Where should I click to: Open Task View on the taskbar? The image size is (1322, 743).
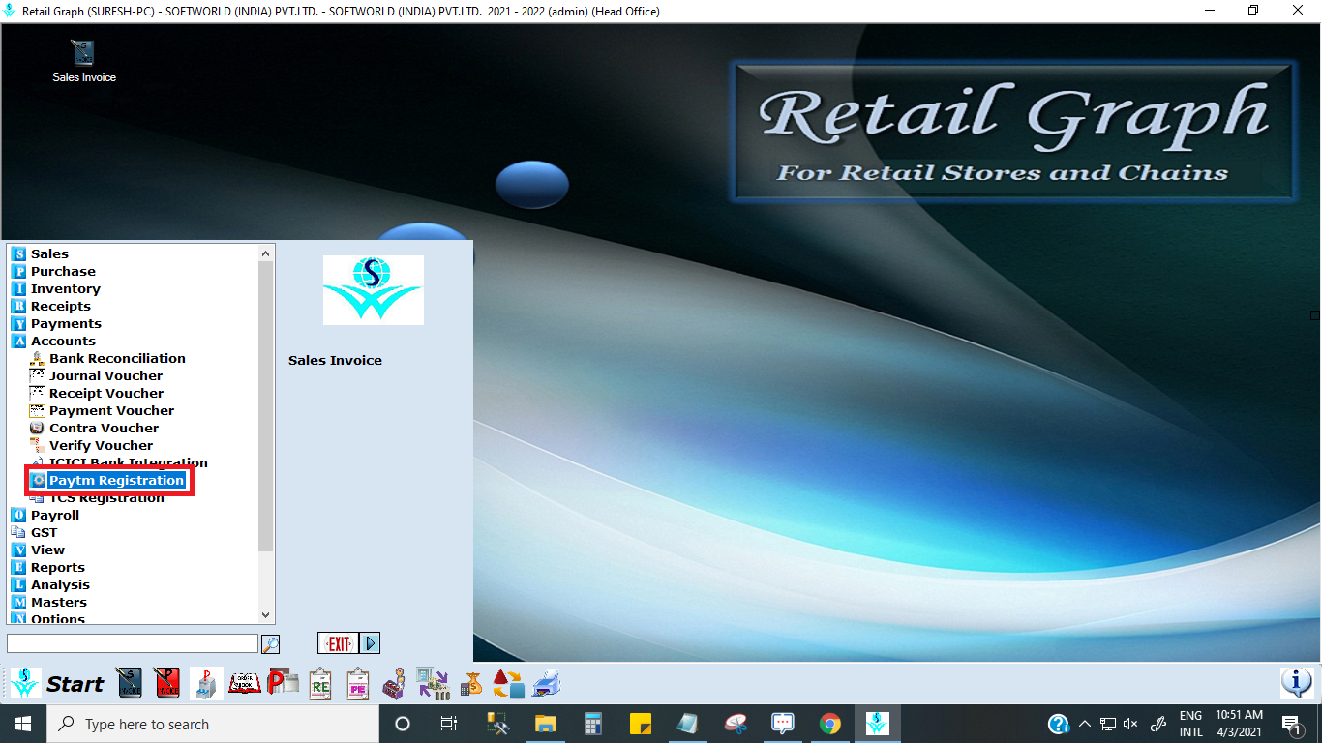449,724
